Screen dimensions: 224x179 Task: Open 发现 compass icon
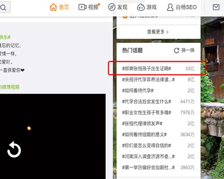(112, 7)
